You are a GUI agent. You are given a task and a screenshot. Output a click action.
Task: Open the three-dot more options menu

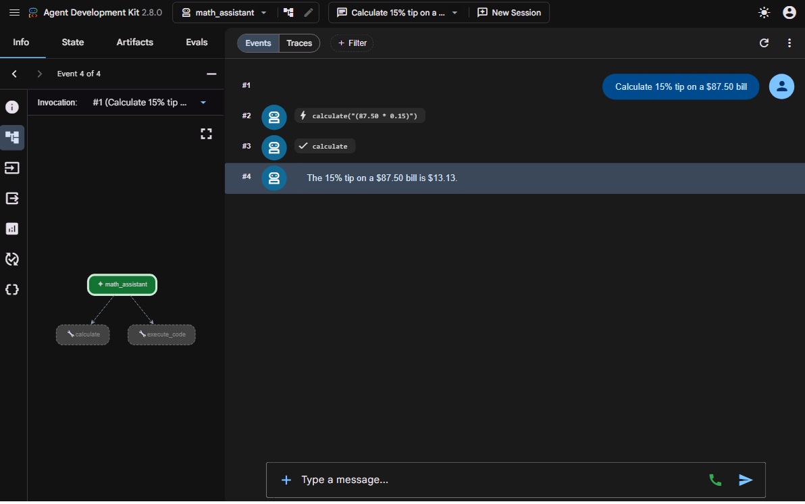coord(789,43)
